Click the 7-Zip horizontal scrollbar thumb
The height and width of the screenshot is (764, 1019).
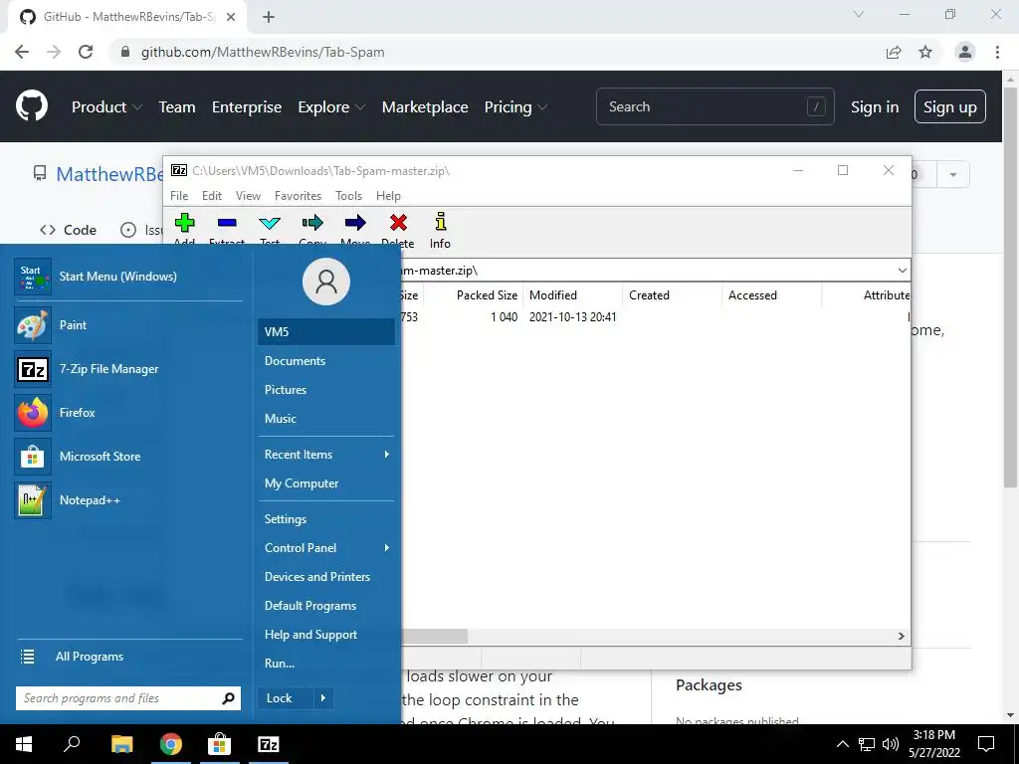435,636
